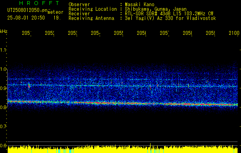Click Shibukawa, Gunma, Japan text
The image size is (241, 153).
click(x=156, y=9)
